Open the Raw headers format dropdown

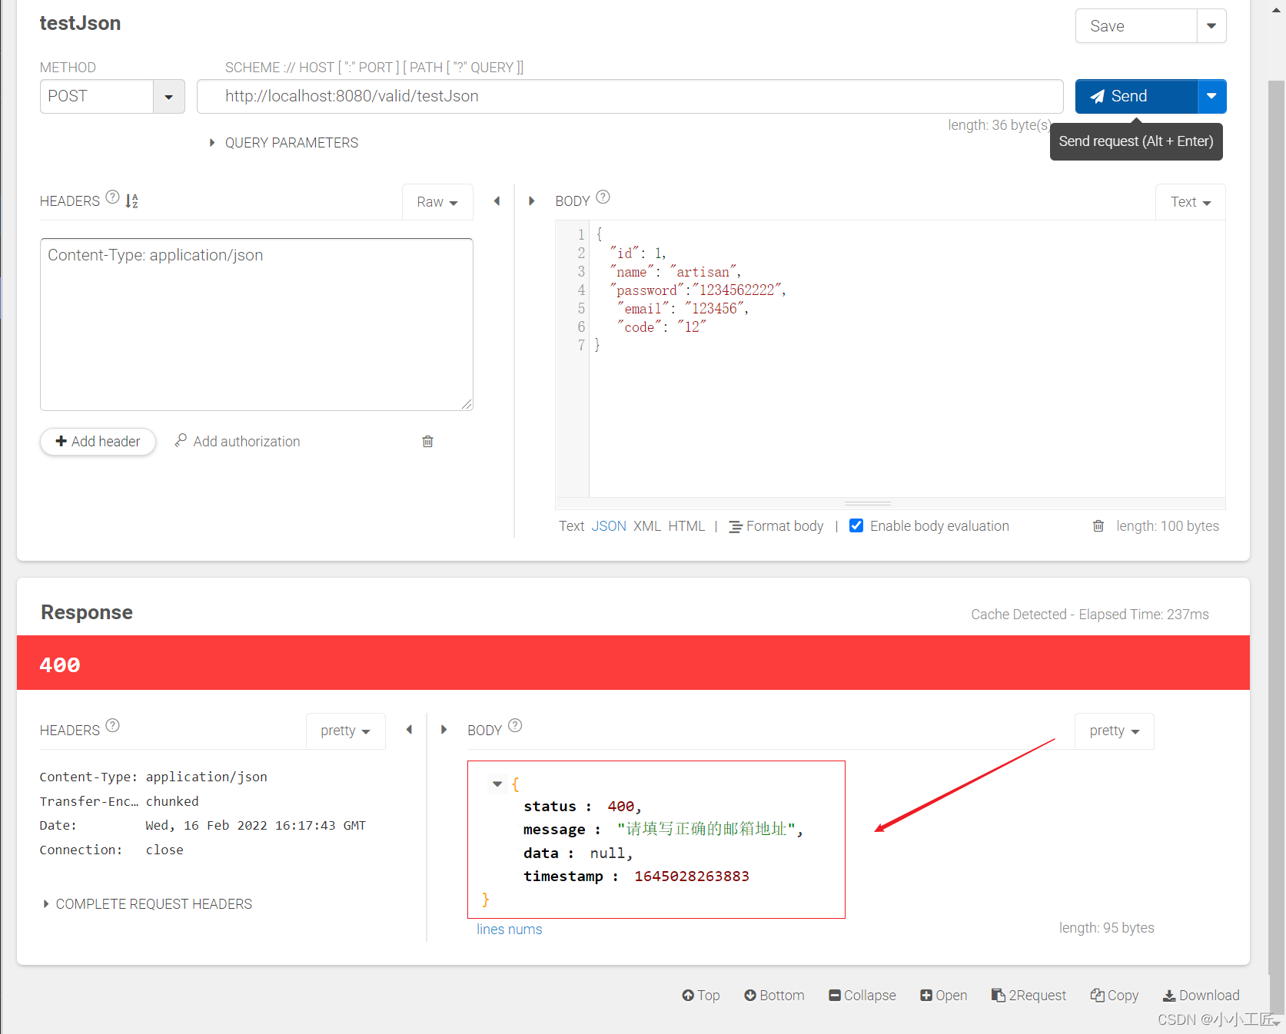click(x=437, y=202)
